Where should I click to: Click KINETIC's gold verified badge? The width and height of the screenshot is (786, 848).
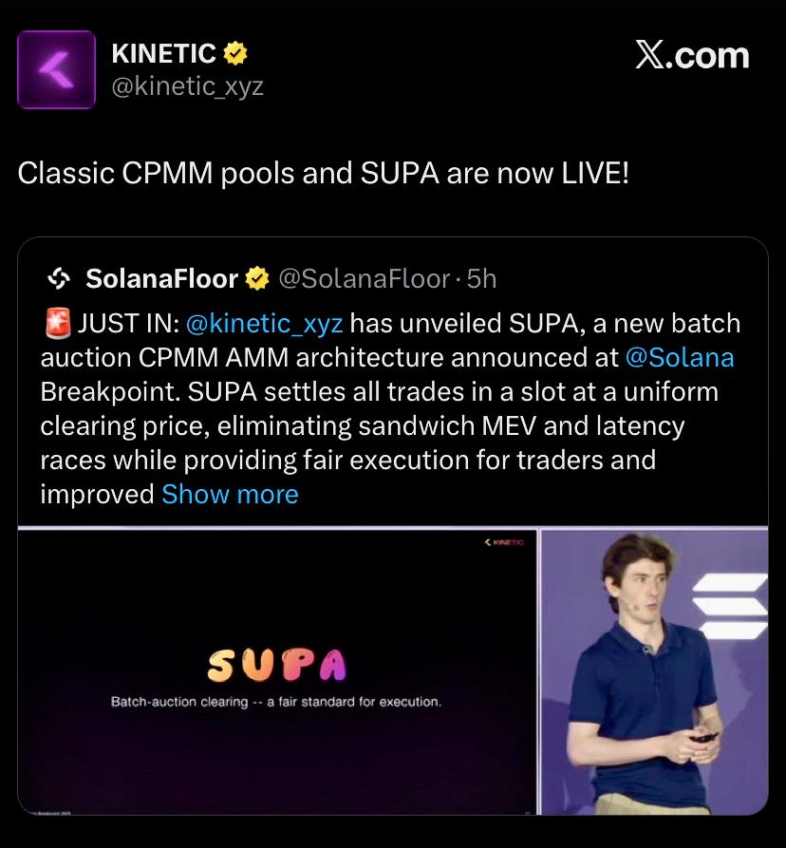235,53
